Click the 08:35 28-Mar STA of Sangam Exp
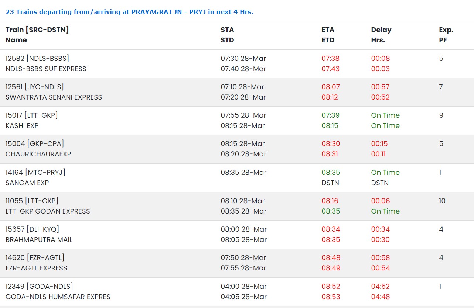Viewport: 474px width, 308px height. click(x=243, y=172)
